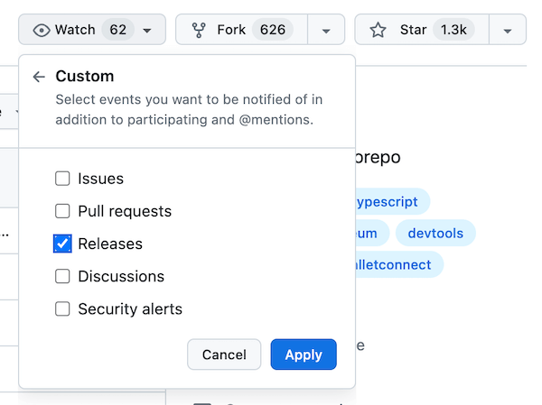Click the Fork count badge showing 626
The height and width of the screenshot is (405, 542).
tap(272, 30)
